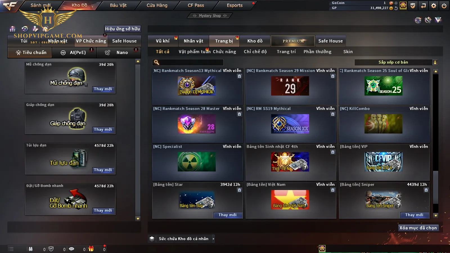Click Thay mới on Mũ chống đạn

pos(103,89)
